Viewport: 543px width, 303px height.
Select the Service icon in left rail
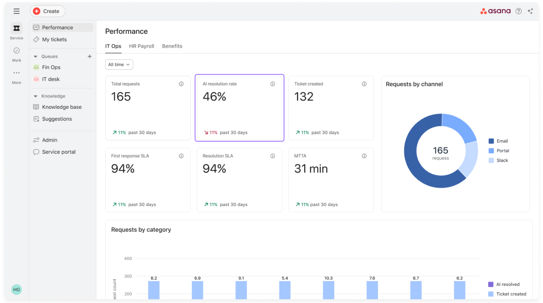point(16,28)
